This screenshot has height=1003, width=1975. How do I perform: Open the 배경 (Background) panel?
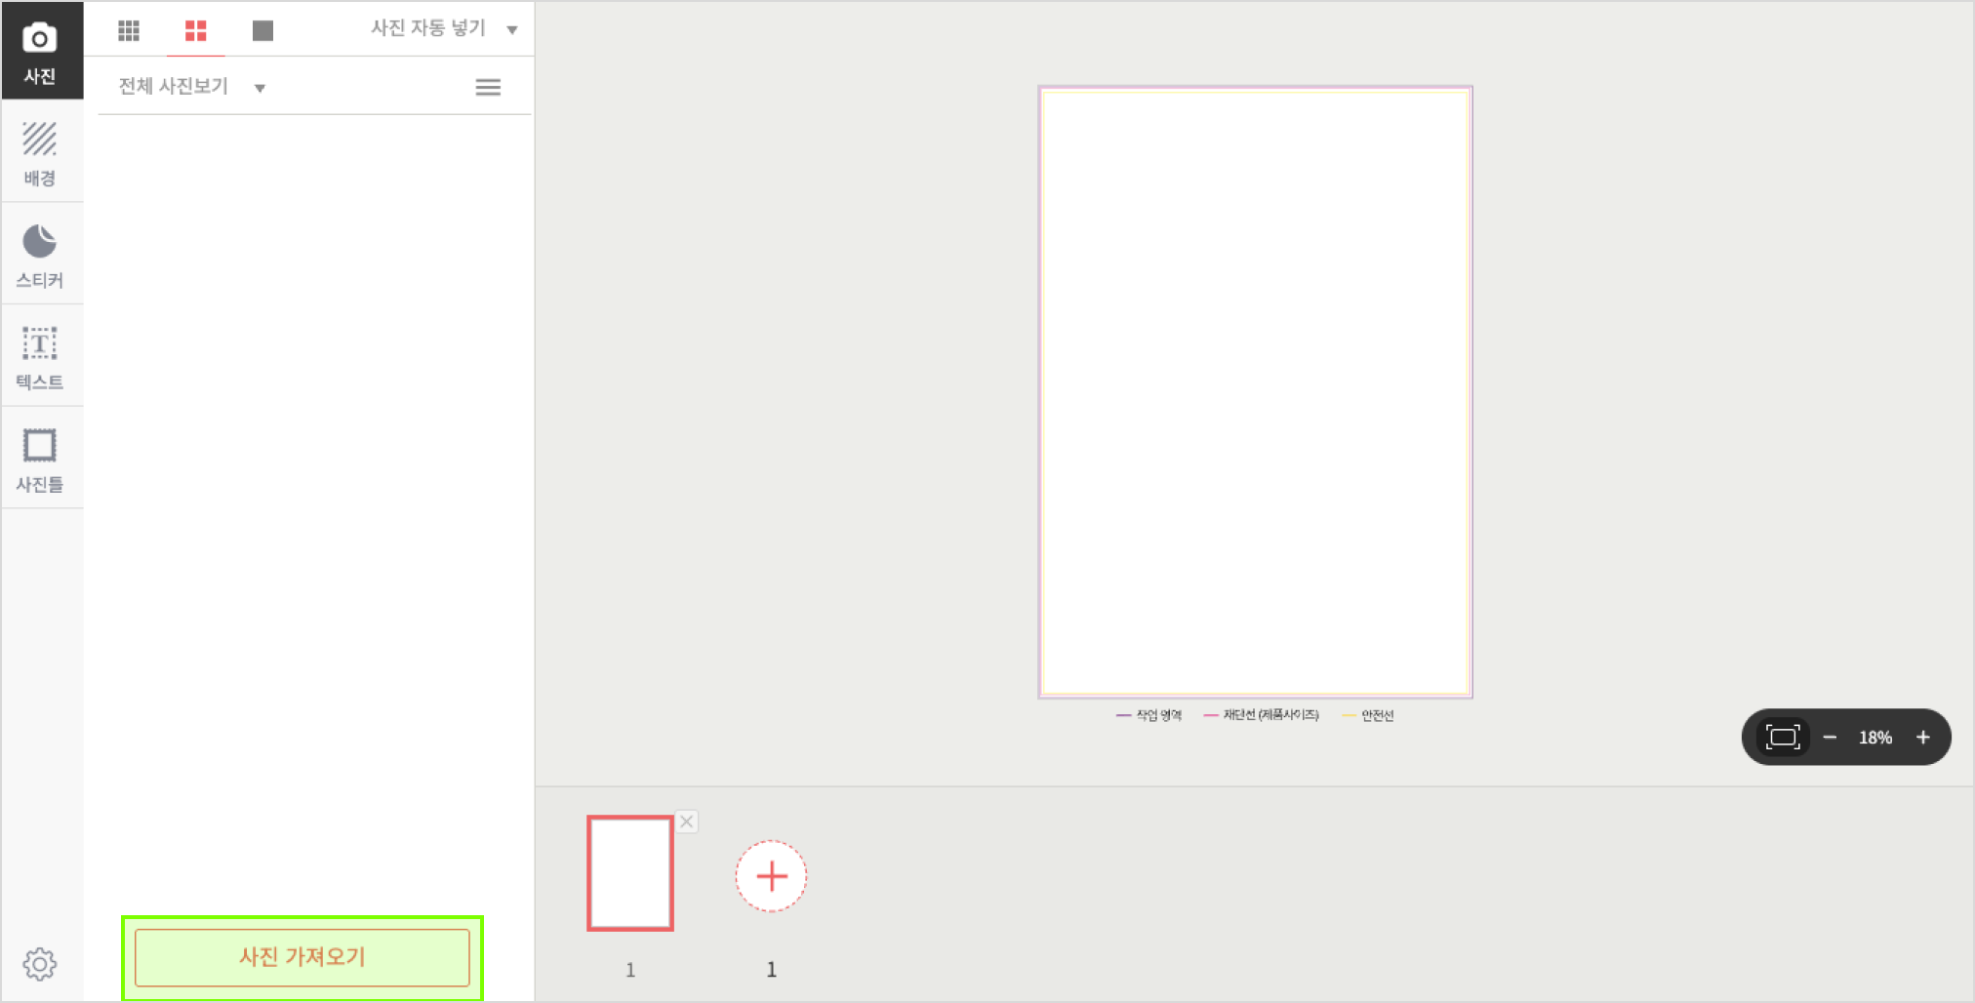pyautogui.click(x=40, y=153)
